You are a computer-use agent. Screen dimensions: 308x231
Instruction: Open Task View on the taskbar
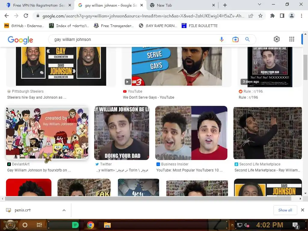(39, 225)
